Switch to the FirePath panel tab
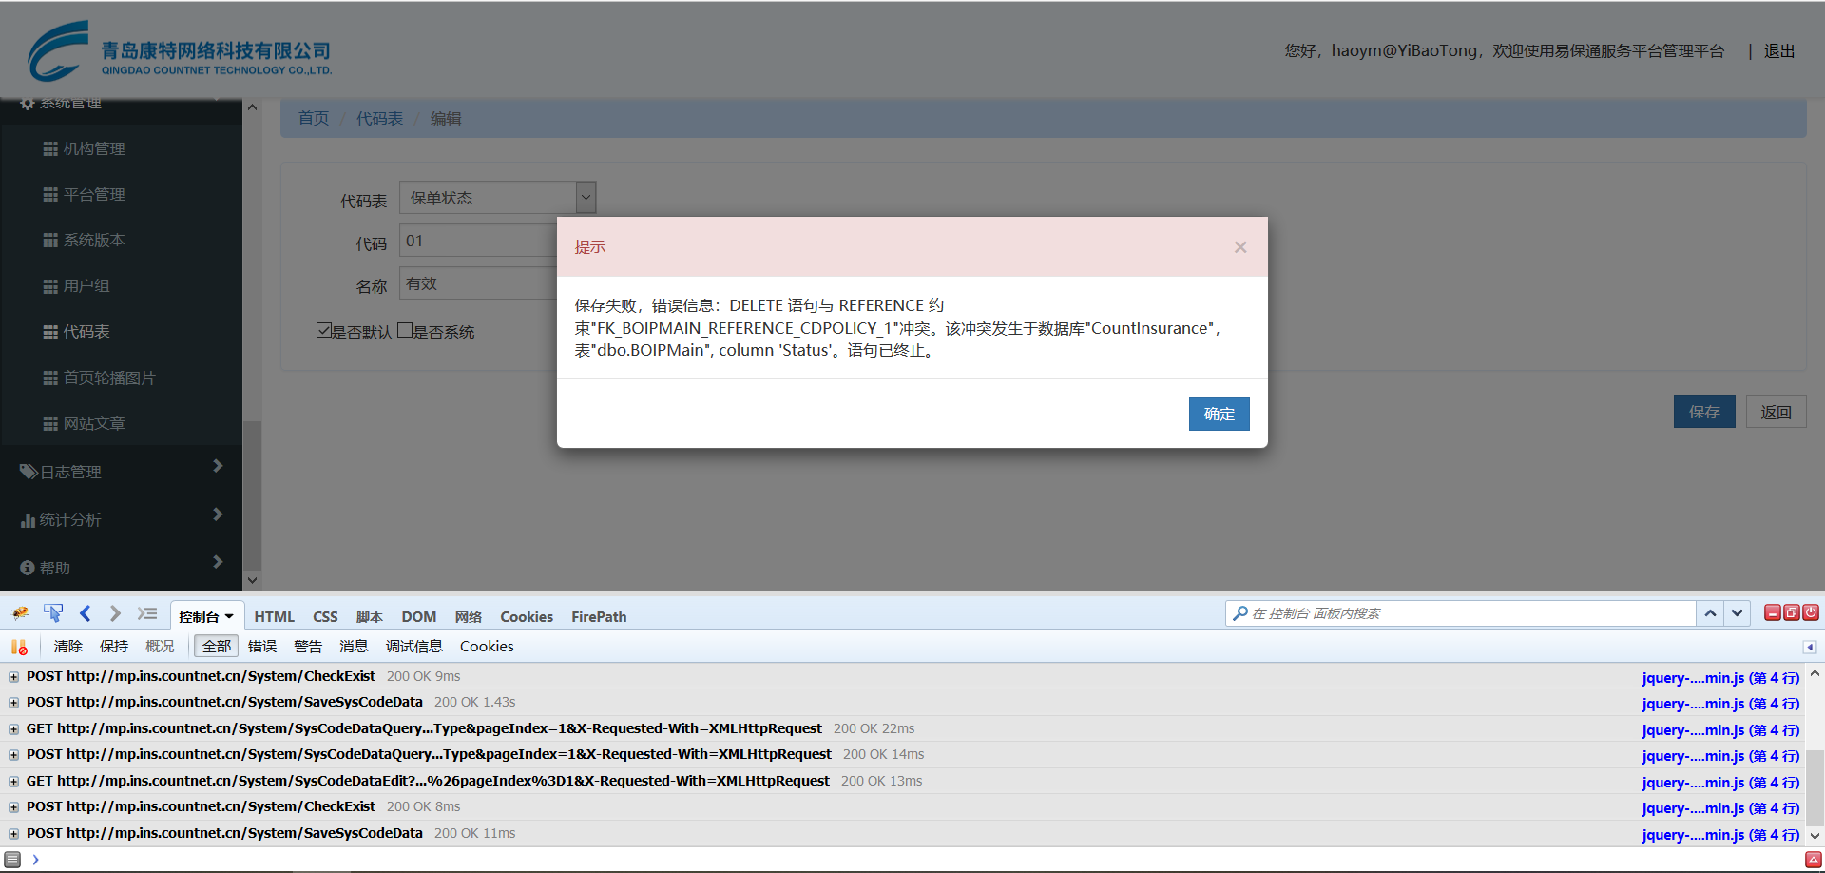The width and height of the screenshot is (1825, 873). click(x=599, y=617)
